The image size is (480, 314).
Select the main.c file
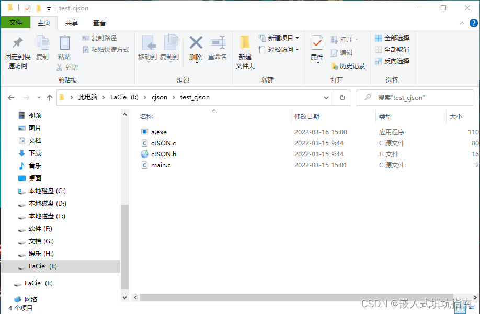(161, 165)
